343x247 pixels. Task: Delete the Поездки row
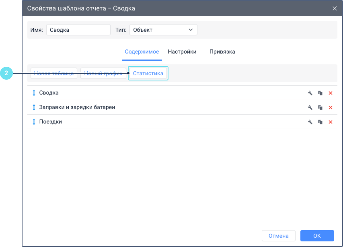[331, 122]
